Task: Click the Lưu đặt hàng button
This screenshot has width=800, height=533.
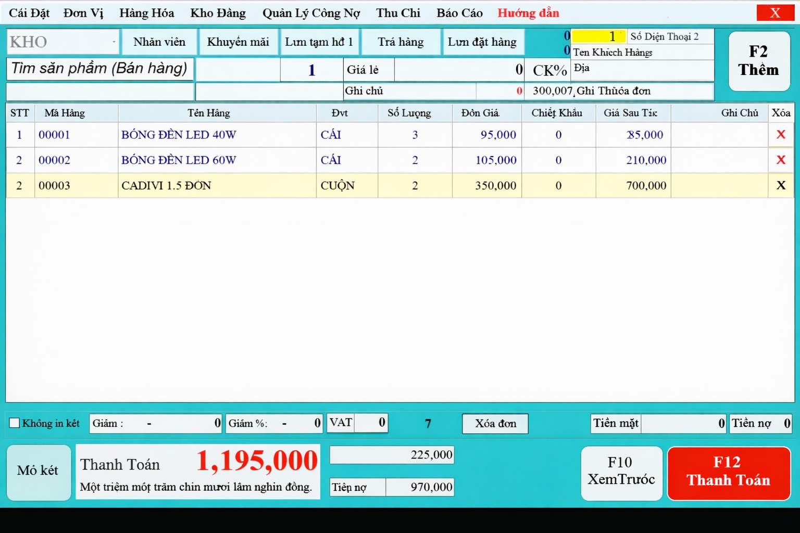Action: (x=482, y=42)
